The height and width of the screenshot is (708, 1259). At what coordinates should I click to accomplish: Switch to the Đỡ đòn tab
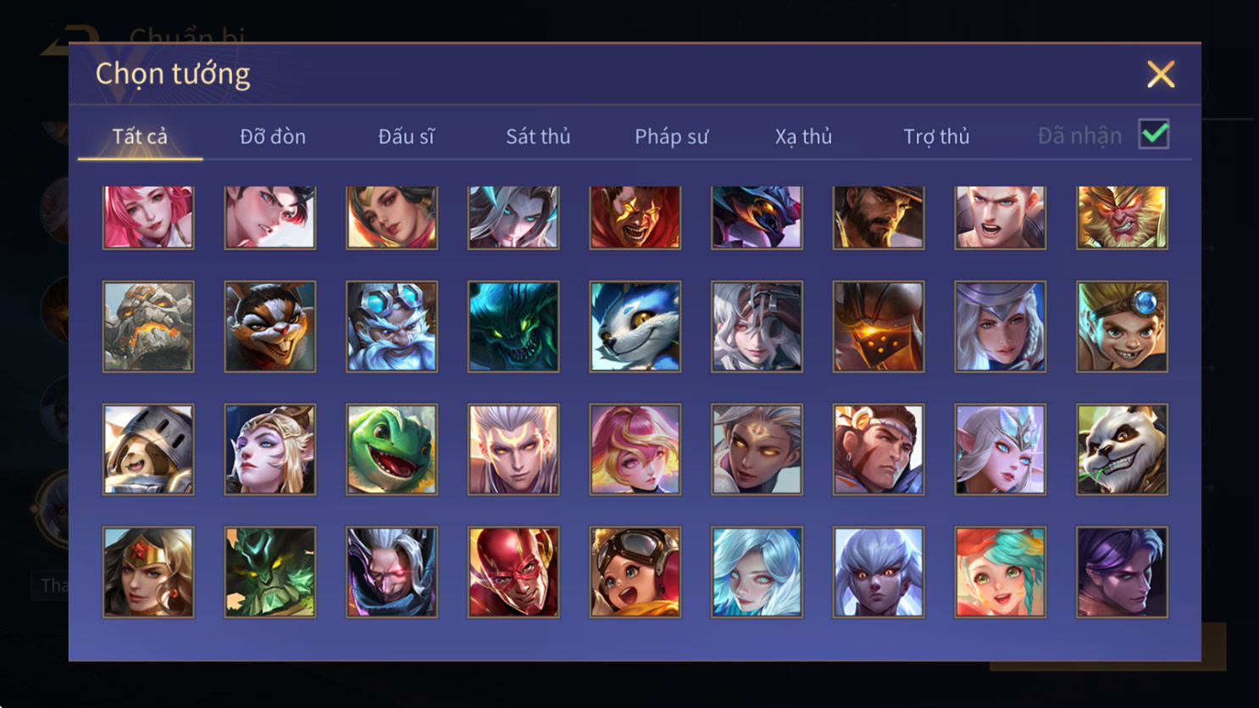273,137
